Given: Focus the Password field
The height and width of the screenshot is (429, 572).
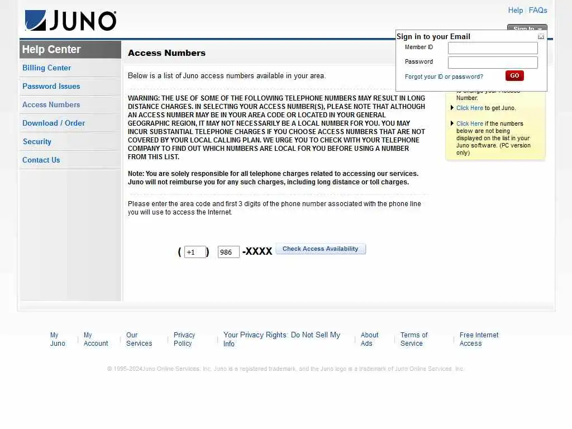Looking at the screenshot, I should (x=493, y=63).
